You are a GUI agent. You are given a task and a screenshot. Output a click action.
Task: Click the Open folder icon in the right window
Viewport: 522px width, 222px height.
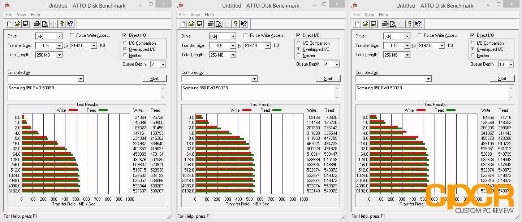pyautogui.click(x=366, y=24)
